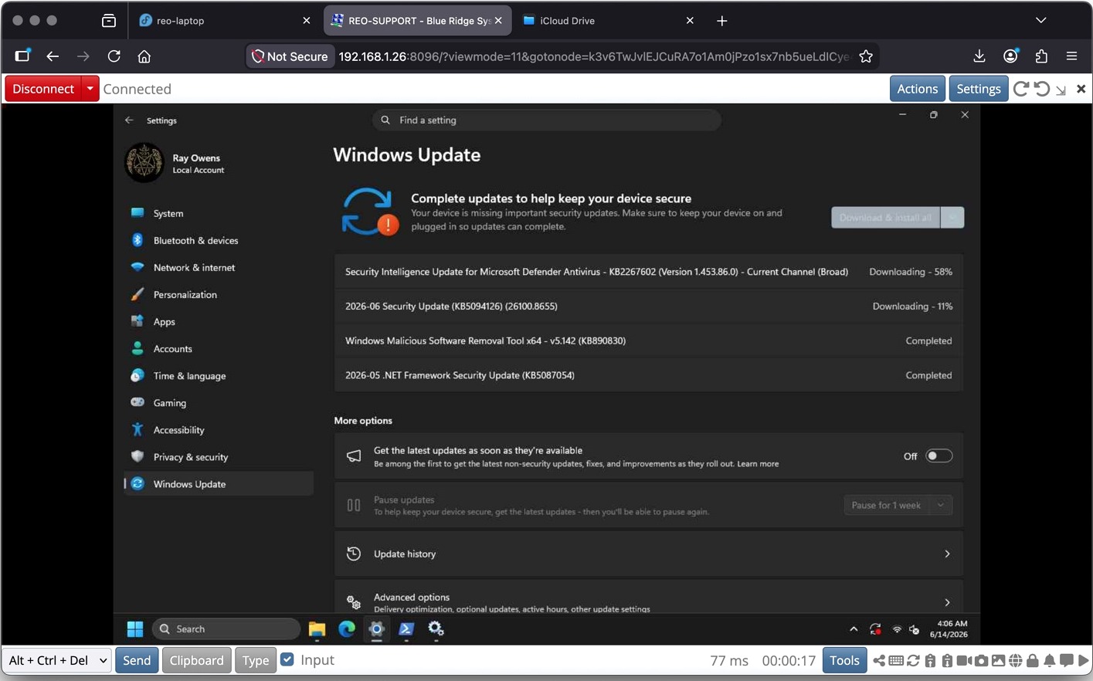Reload the page with the browser refresh icon
Image resolution: width=1093 pixels, height=681 pixels.
tap(114, 56)
